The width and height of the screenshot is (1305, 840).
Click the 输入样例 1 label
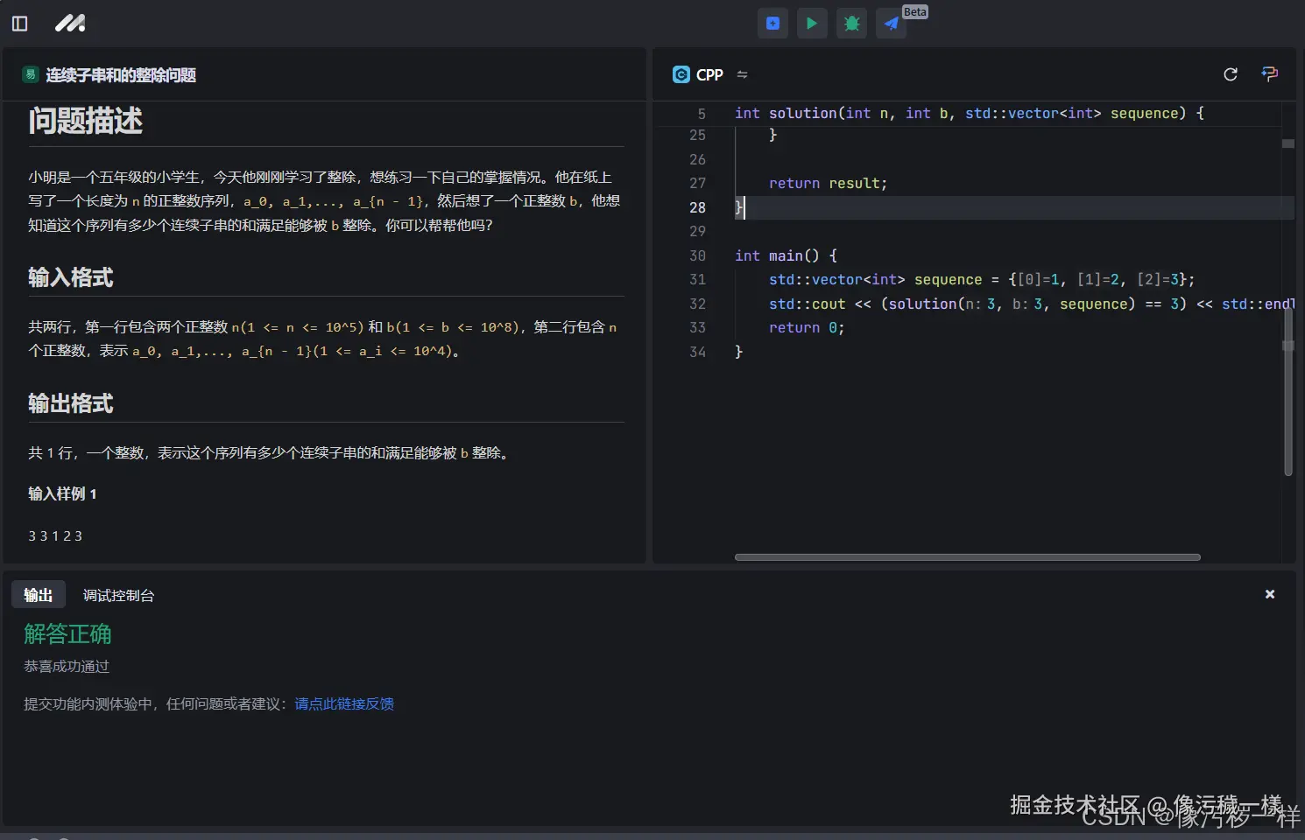[x=62, y=493]
